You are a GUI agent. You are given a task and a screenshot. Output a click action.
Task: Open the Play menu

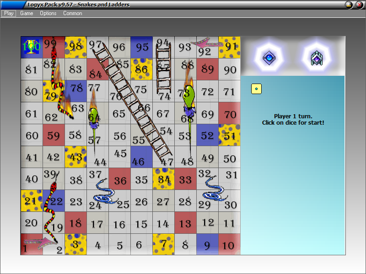9,13
